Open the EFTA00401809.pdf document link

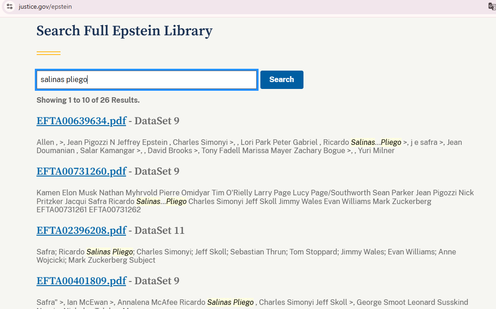[81, 281]
